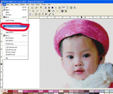Click the black marker on the horizontal ruler
This screenshot has width=113, height=94.
click(82, 17)
